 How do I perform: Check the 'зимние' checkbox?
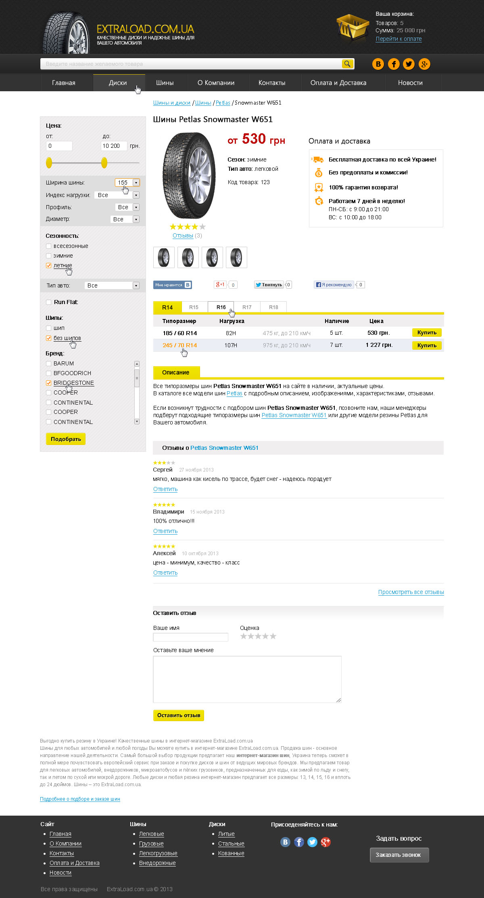pyautogui.click(x=48, y=256)
